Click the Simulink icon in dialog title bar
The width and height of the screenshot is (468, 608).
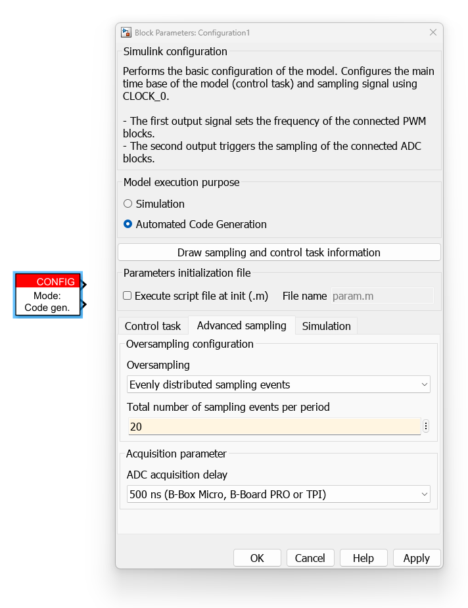pos(126,33)
